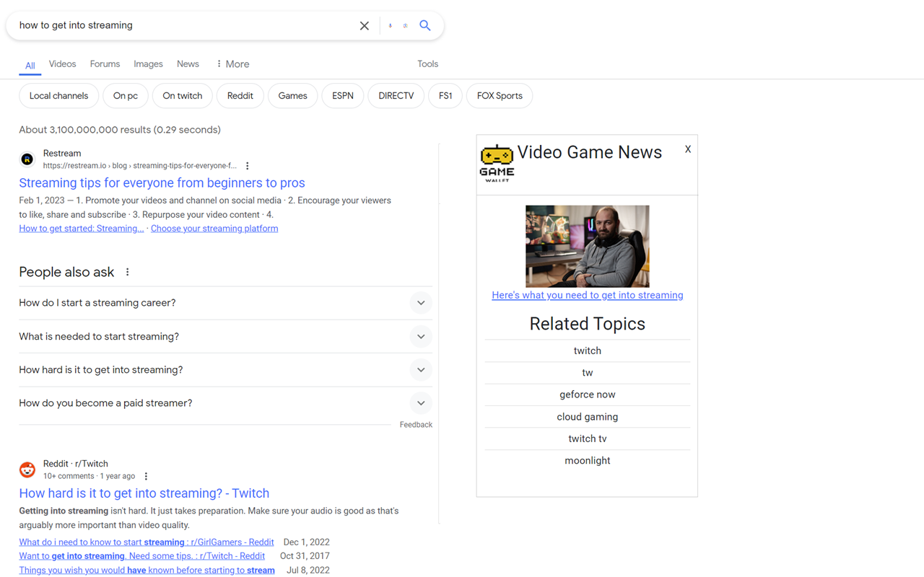Select the 'Local channels' filter chip
The width and height of the screenshot is (924, 577).
[58, 96]
